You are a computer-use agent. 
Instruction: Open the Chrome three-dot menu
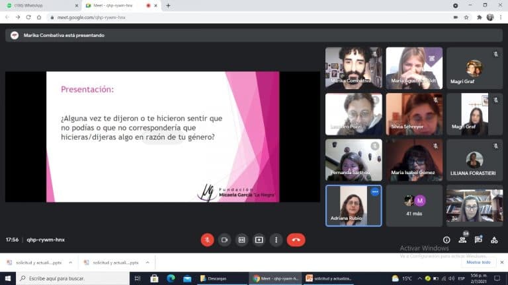(501, 17)
